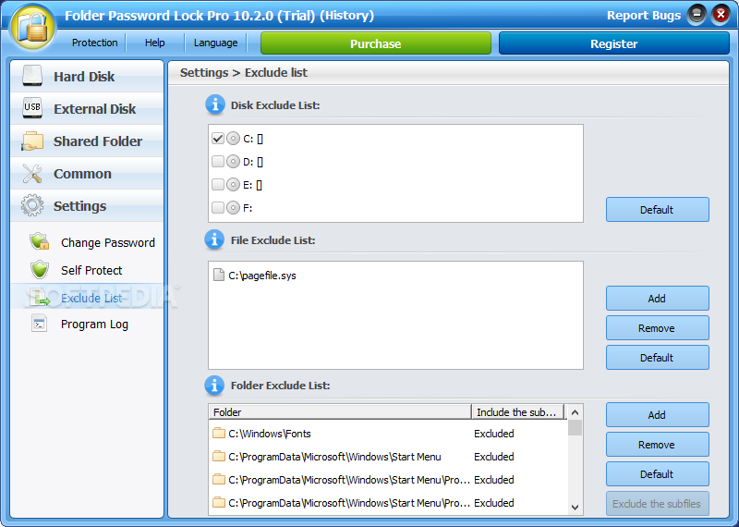
Task: Open the Language menu
Action: (x=215, y=43)
